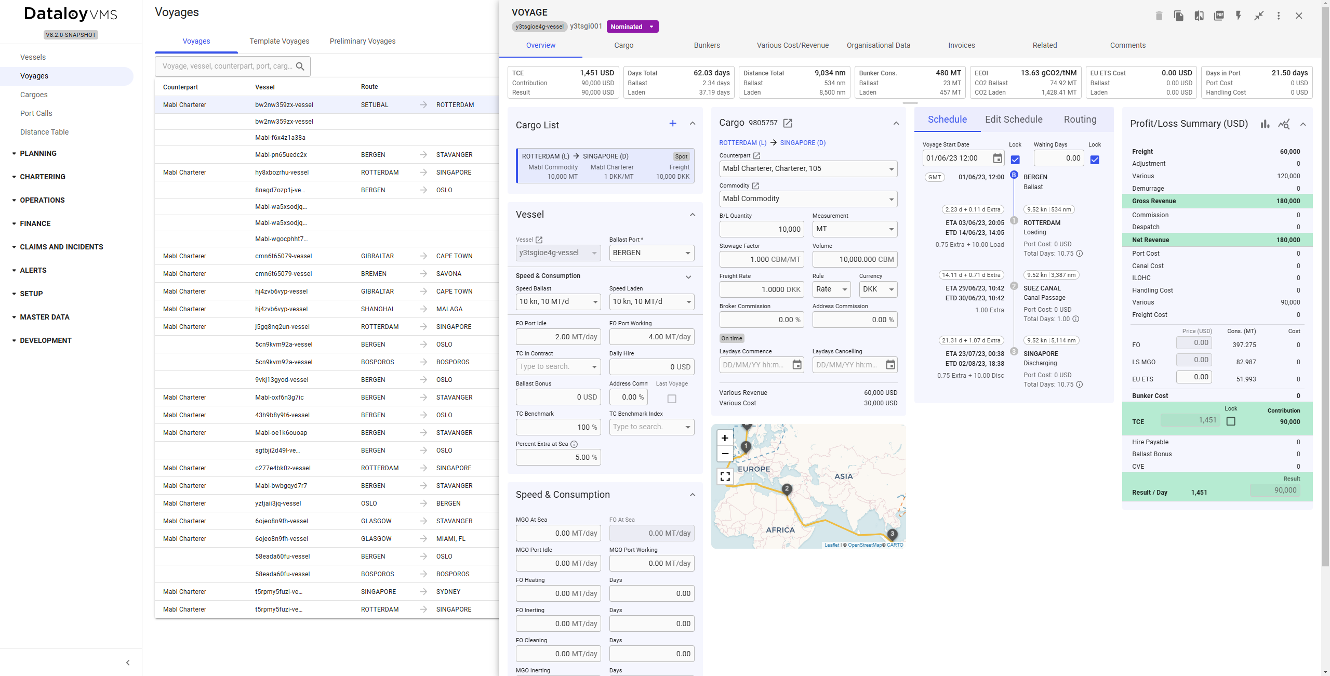Click the compare voyage icon
Image resolution: width=1330 pixels, height=676 pixels.
click(x=1199, y=16)
